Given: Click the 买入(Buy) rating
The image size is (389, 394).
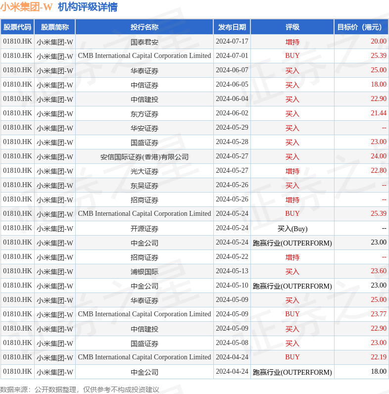Looking at the screenshot, I should click(x=292, y=228).
